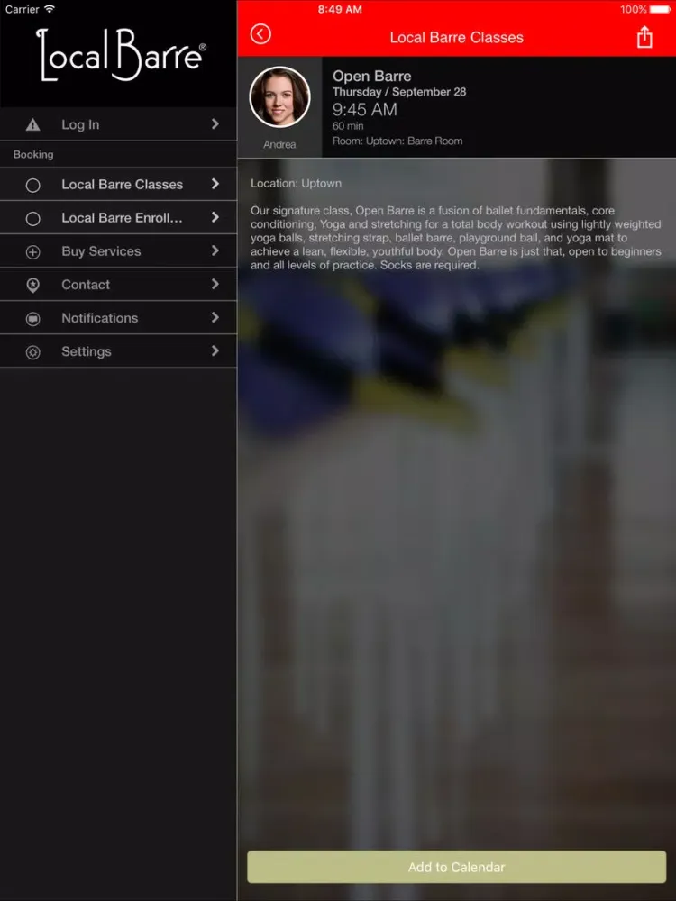This screenshot has width=676, height=901.
Task: Click instructor Andrea's profile photo
Action: [280, 97]
